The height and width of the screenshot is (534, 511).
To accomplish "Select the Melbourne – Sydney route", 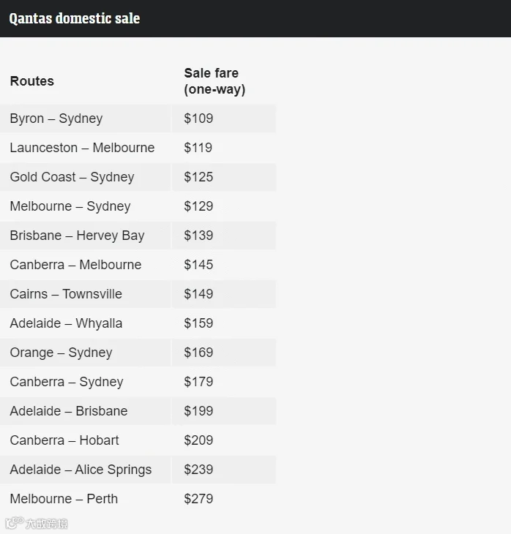I will (70, 206).
